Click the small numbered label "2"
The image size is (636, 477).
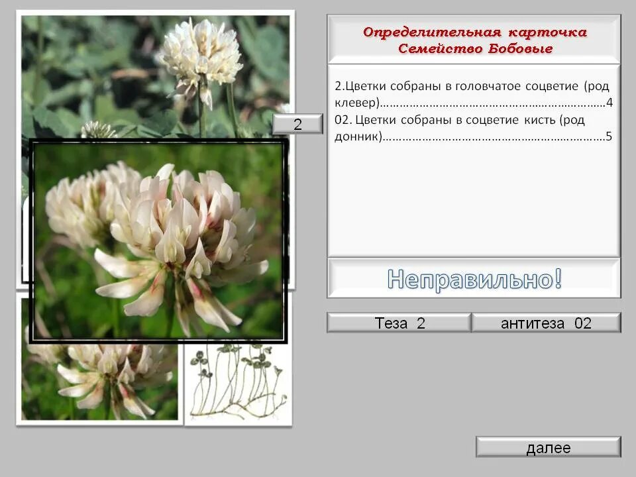tap(298, 123)
